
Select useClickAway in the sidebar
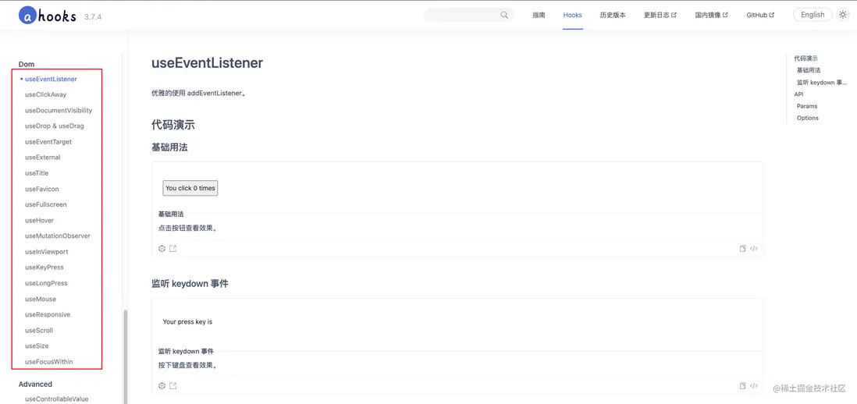[45, 94]
